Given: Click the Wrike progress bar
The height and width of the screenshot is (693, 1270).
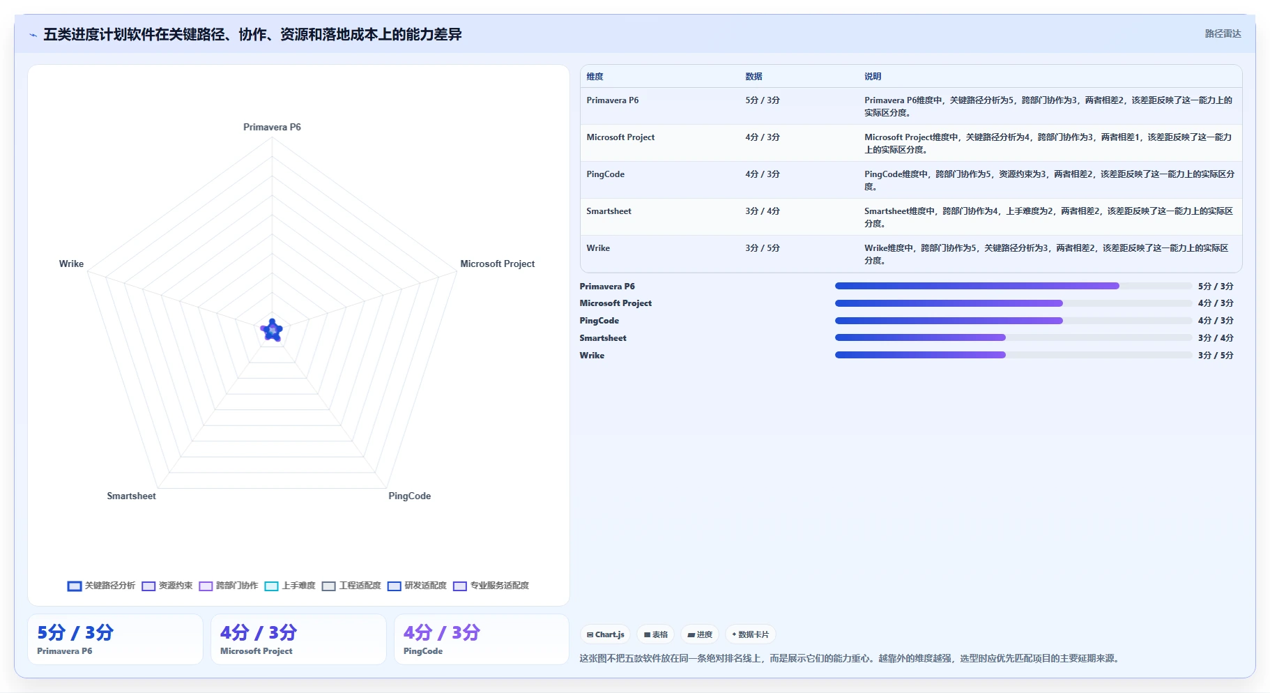Looking at the screenshot, I should (1013, 355).
